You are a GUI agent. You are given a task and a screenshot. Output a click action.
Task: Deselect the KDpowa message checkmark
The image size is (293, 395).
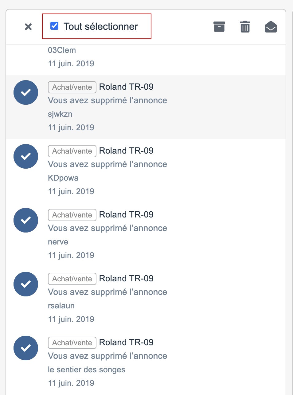tap(26, 156)
